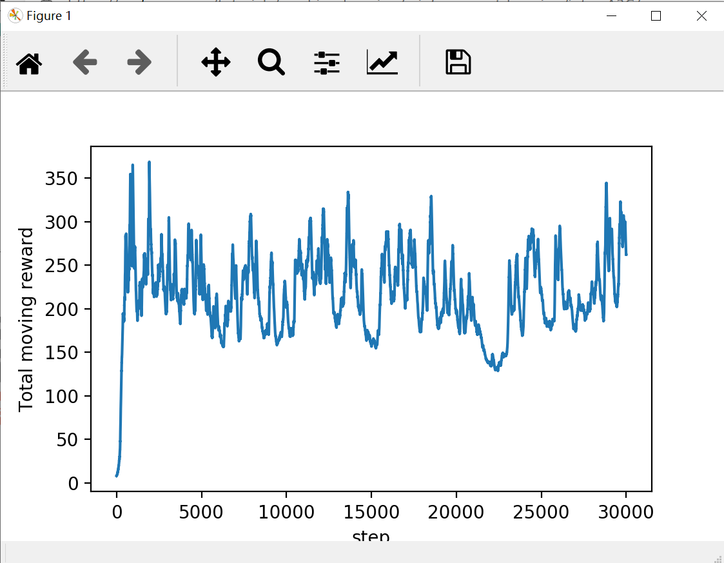Click the 20000 x-axis tick label

tap(456, 512)
